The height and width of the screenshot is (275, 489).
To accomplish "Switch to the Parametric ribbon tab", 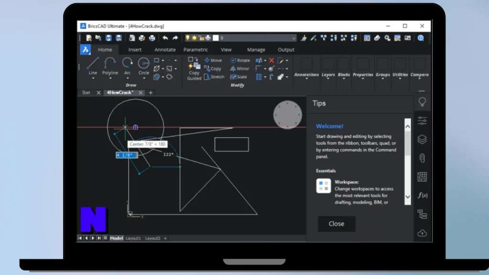I will [x=195, y=50].
